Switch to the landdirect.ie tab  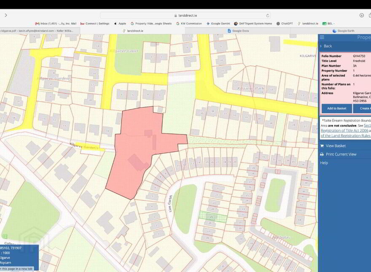pyautogui.click(x=133, y=31)
